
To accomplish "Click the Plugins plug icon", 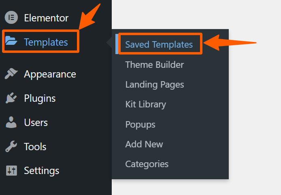I will pyautogui.click(x=11, y=98).
